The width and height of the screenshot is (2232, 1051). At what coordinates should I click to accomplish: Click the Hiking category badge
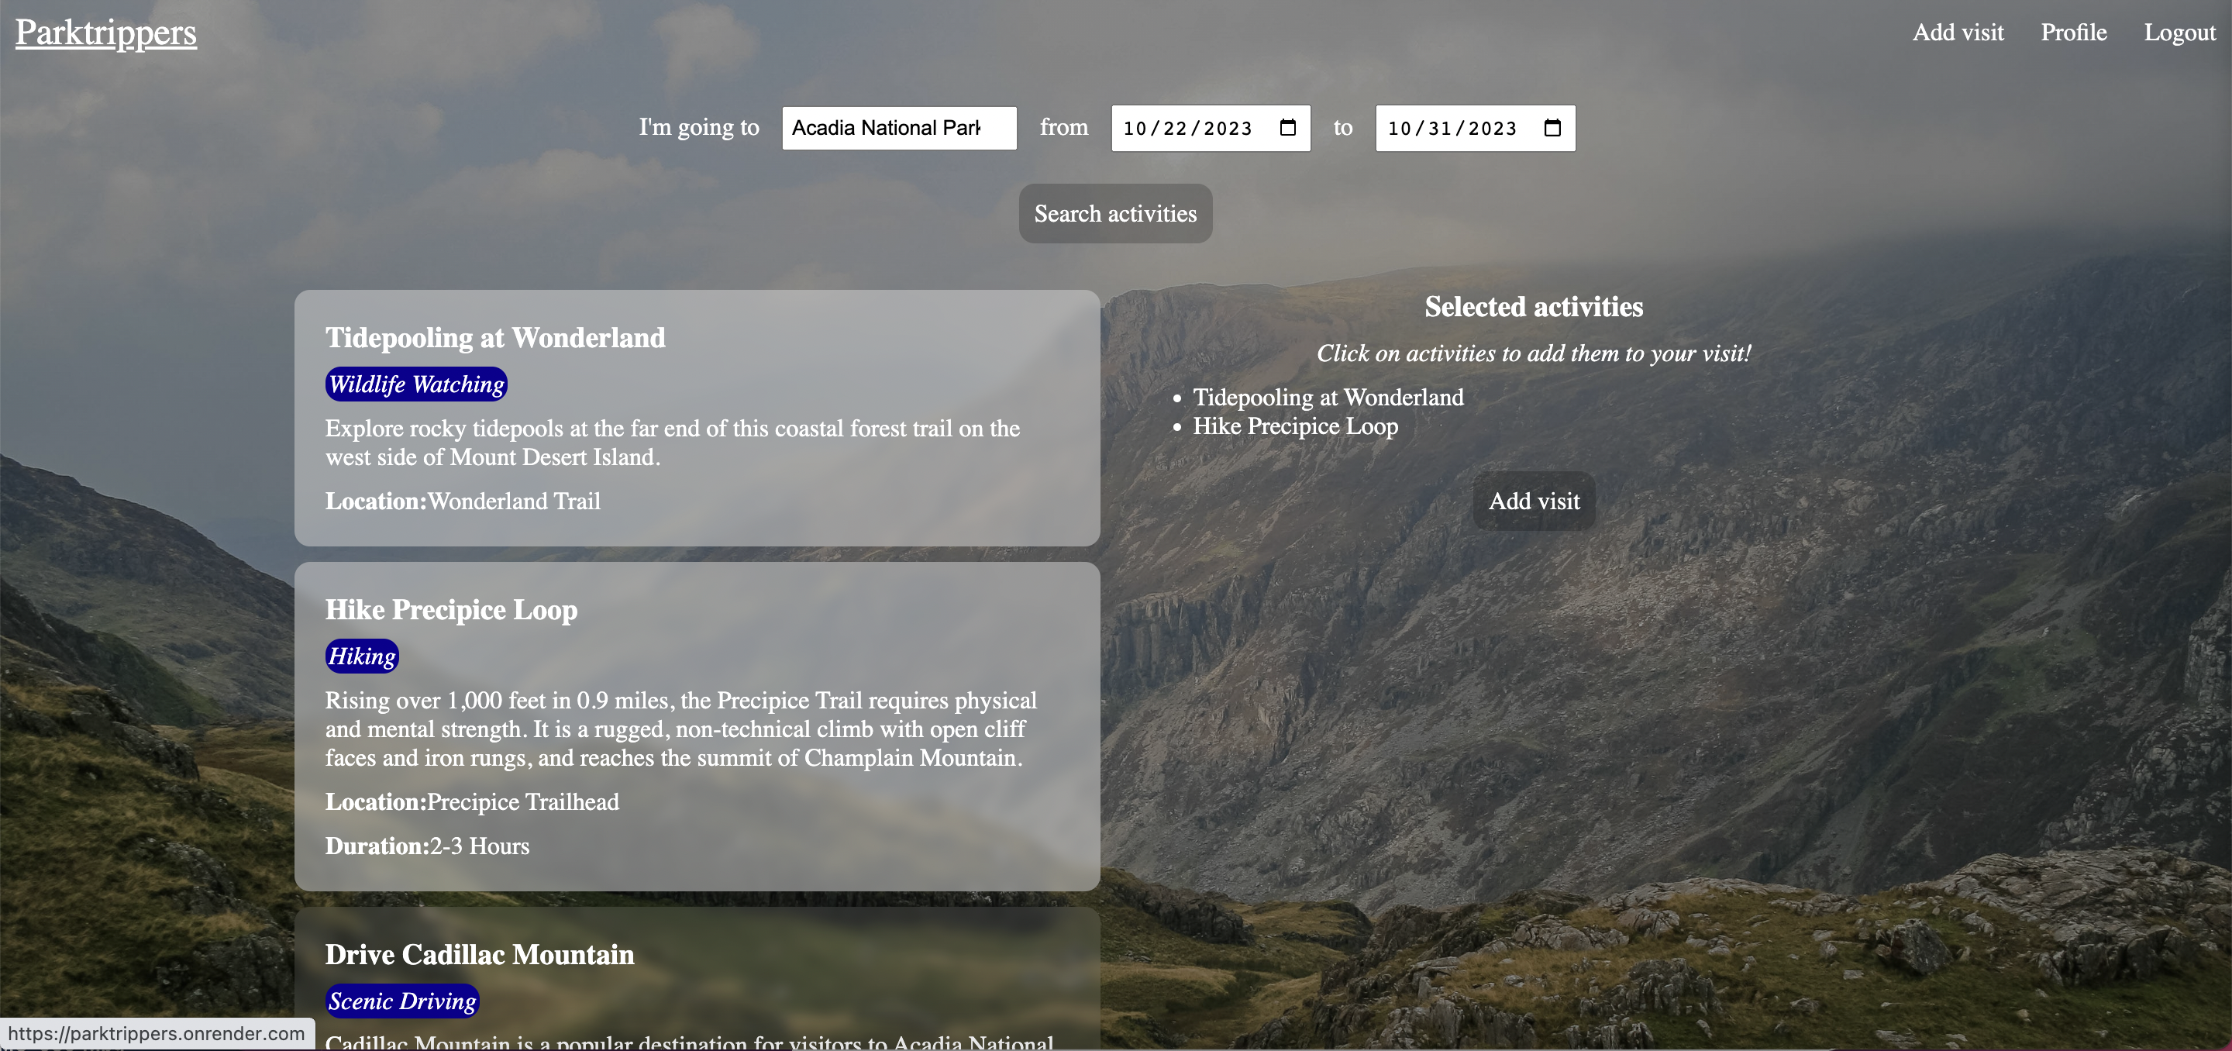[362, 655]
